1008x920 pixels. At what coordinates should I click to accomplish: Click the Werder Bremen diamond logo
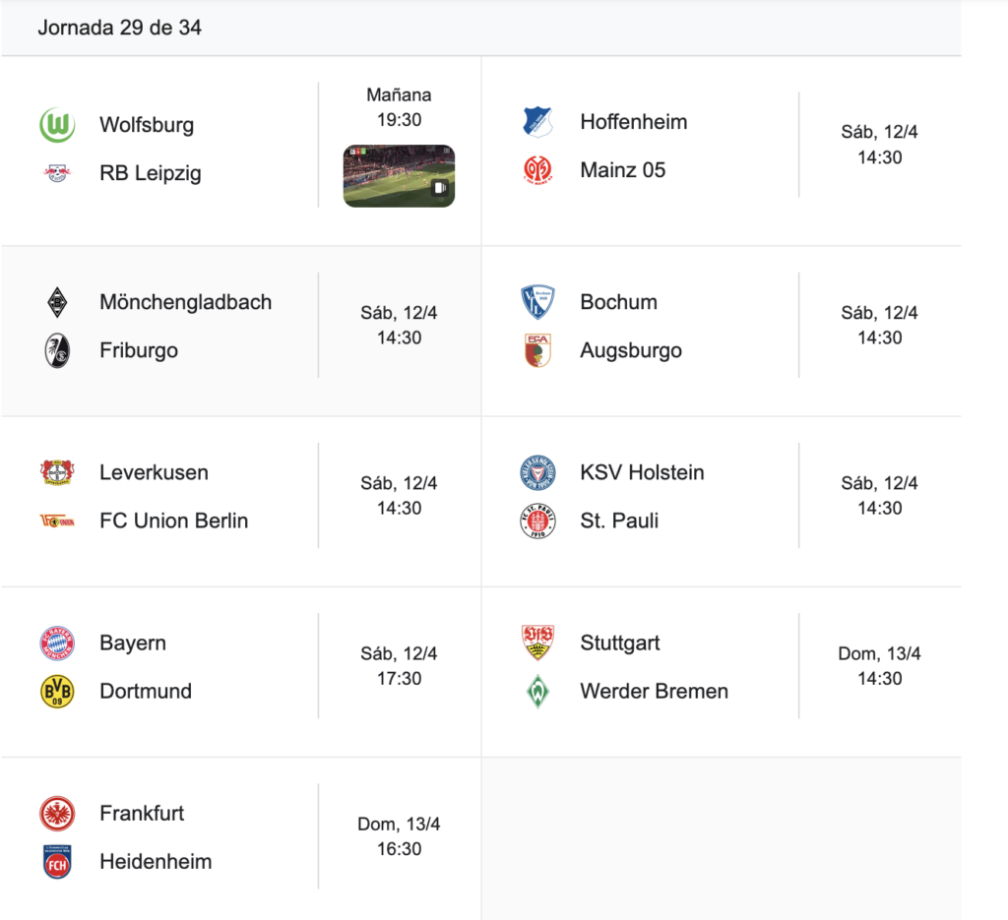pos(537,692)
